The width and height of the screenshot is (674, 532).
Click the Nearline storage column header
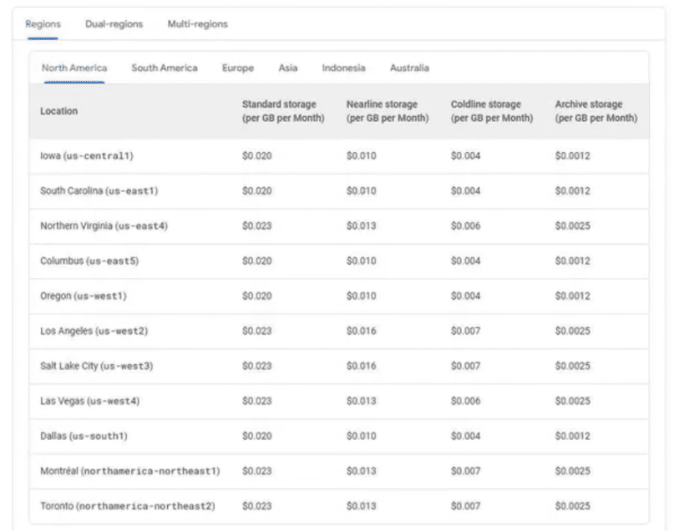coord(388,111)
